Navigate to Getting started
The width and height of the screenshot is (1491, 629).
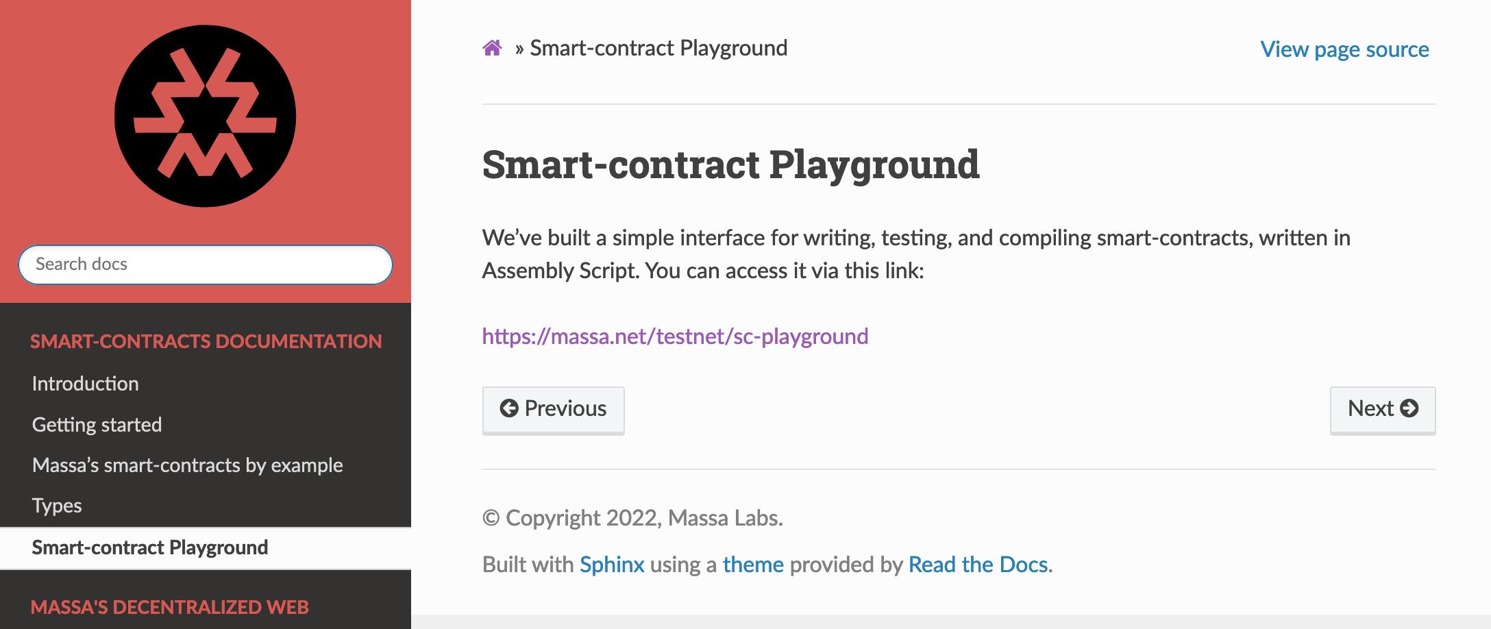tap(97, 425)
